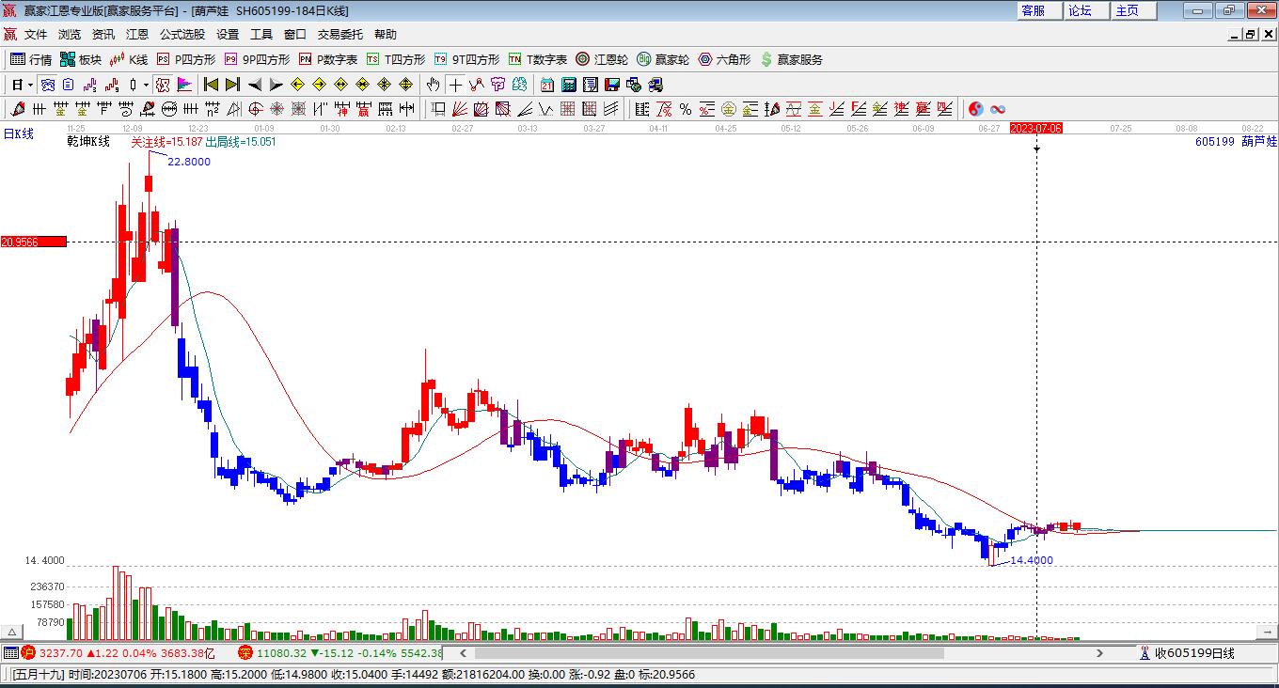The height and width of the screenshot is (688, 1279).
Task: Click the horizontal scrollbar thumb
Action: pyautogui.click(x=709, y=653)
